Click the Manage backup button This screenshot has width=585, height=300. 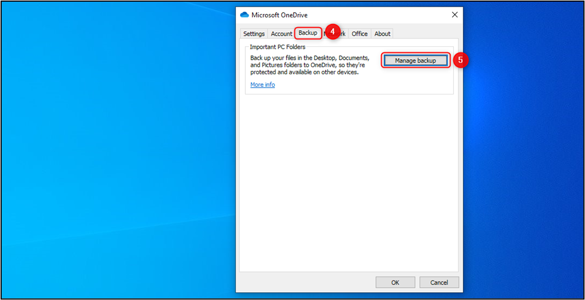[415, 60]
